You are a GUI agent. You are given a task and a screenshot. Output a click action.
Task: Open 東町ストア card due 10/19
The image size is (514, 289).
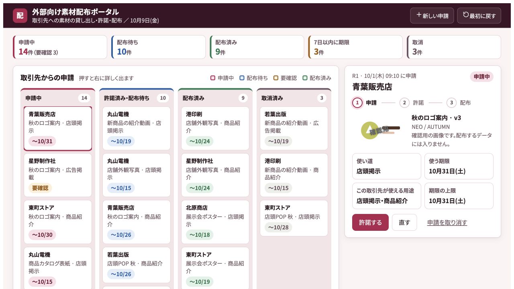pos(215,268)
